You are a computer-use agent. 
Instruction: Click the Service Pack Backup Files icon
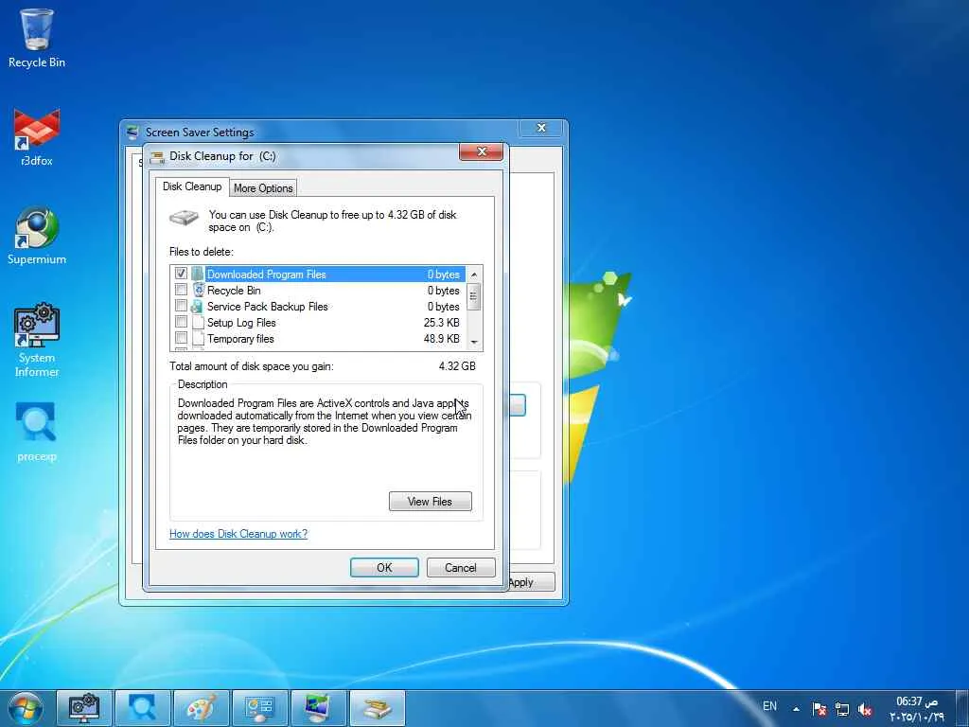197,306
